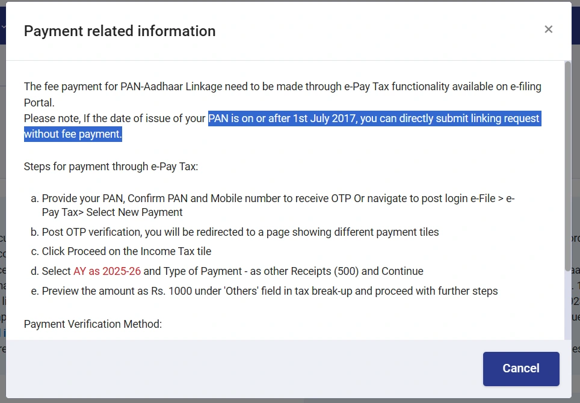Click the 'Payment related information' heading
Screen dimensions: 580x403
[120, 31]
